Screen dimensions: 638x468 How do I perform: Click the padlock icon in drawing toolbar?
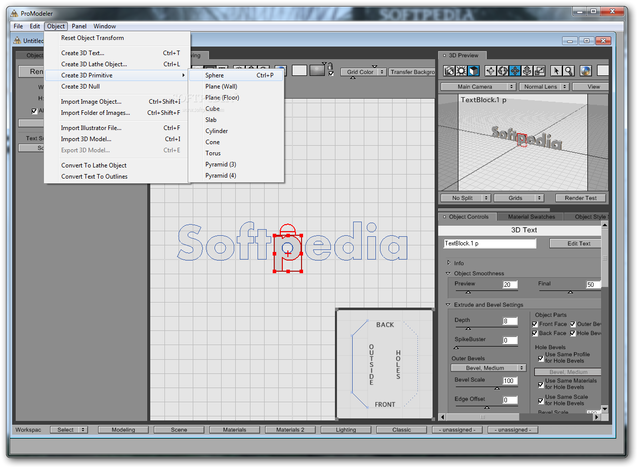330,66
